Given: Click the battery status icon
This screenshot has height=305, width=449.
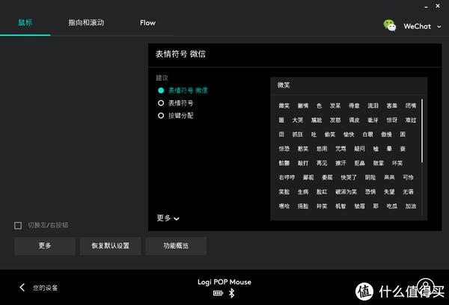Looking at the screenshot, I should [x=218, y=293].
